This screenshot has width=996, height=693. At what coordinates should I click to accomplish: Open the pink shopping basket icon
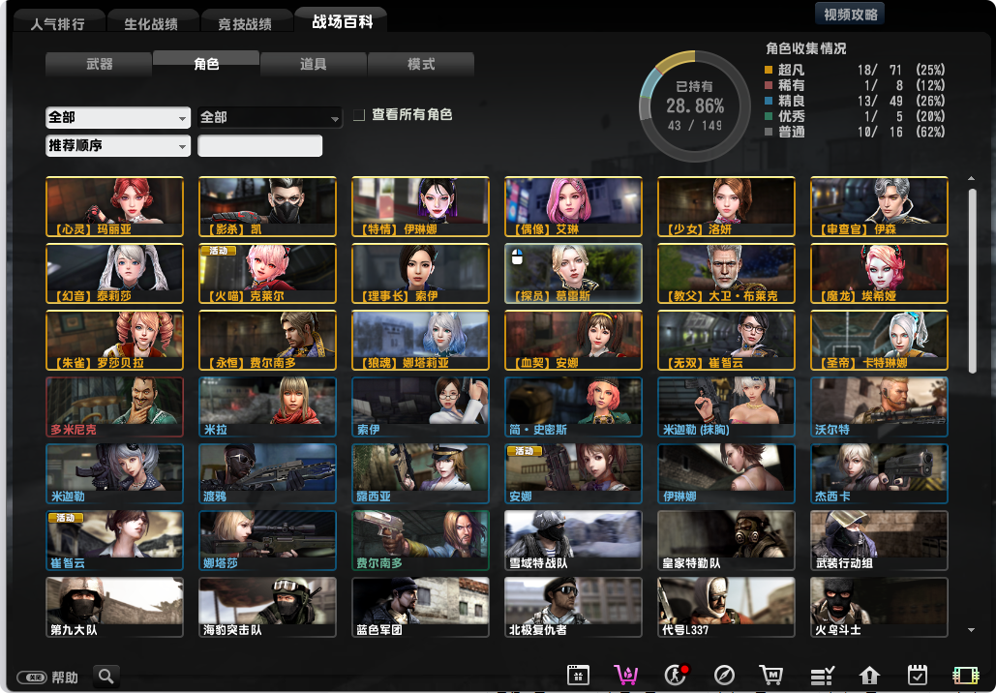tap(625, 676)
